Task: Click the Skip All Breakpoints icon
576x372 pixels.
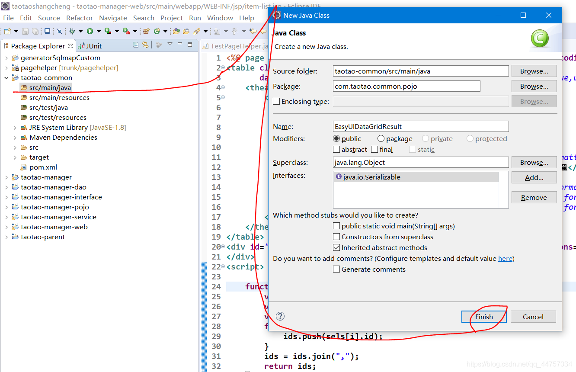Action: point(59,31)
